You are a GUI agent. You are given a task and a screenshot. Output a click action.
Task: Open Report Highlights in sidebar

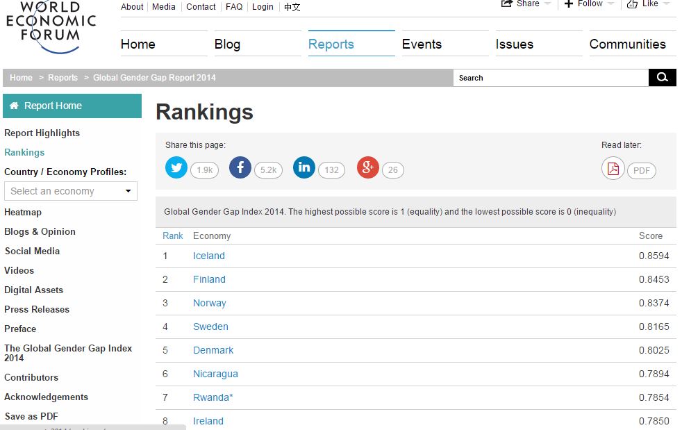tap(42, 133)
